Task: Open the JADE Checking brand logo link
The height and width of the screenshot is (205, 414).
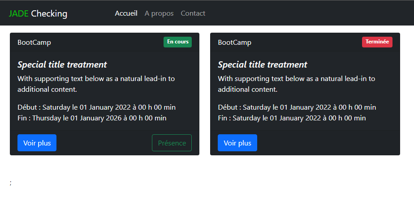Action: click(38, 13)
